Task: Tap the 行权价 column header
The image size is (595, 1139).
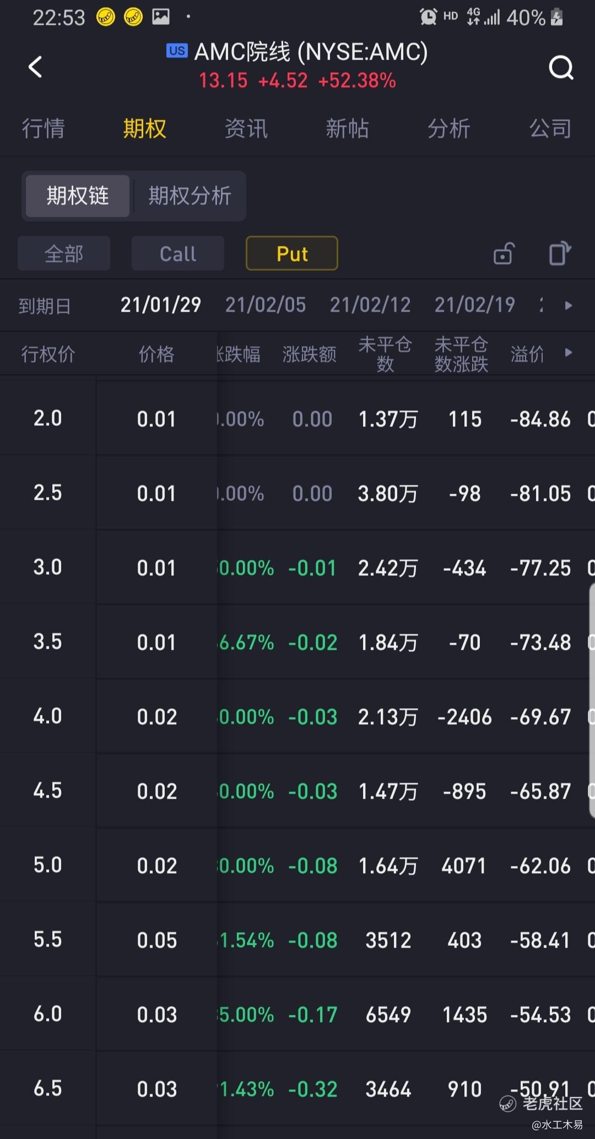Action: 48,354
